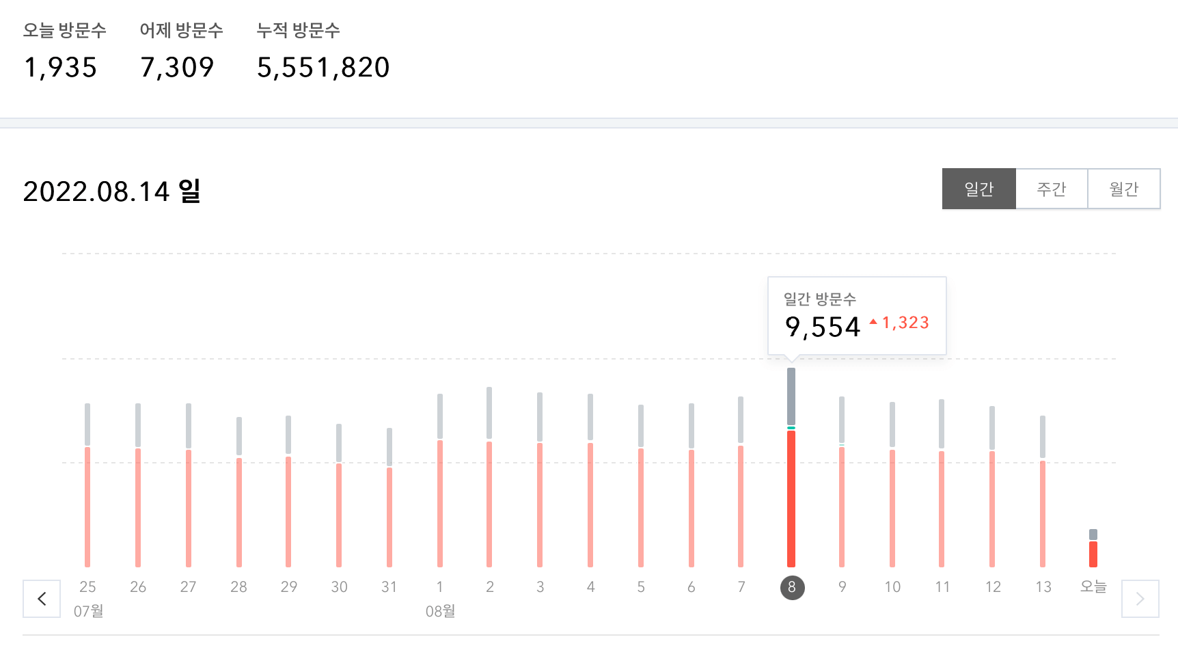Select the bar for August 10
Image resolution: width=1178 pixels, height=648 pixels.
[x=892, y=485]
